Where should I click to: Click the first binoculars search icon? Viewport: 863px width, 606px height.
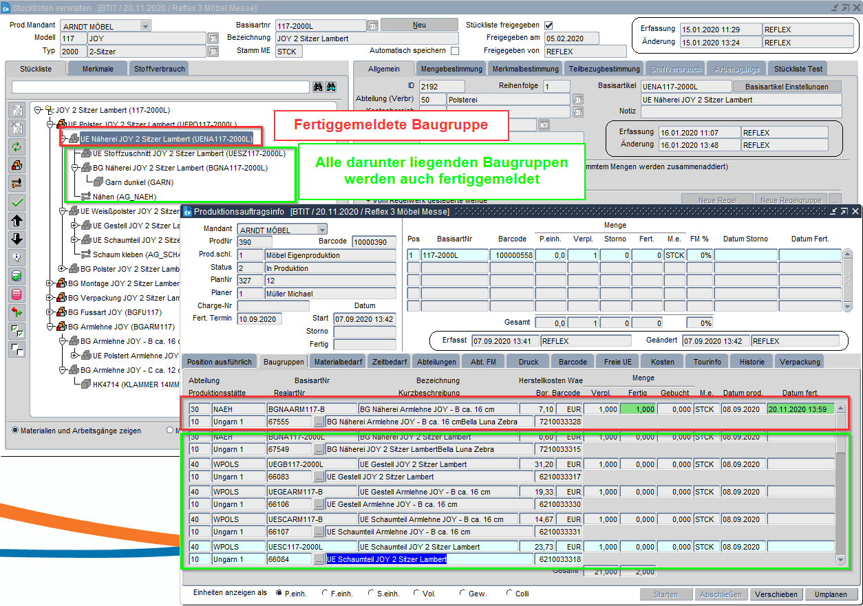(318, 87)
